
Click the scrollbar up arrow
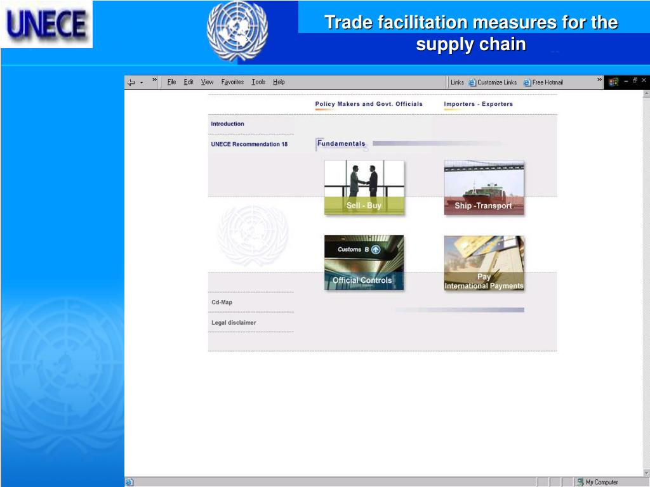(x=646, y=94)
